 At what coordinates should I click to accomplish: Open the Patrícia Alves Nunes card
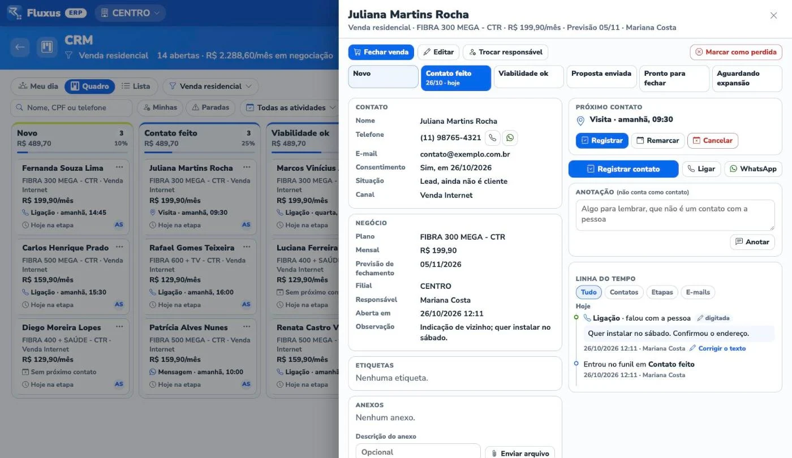tap(200, 356)
